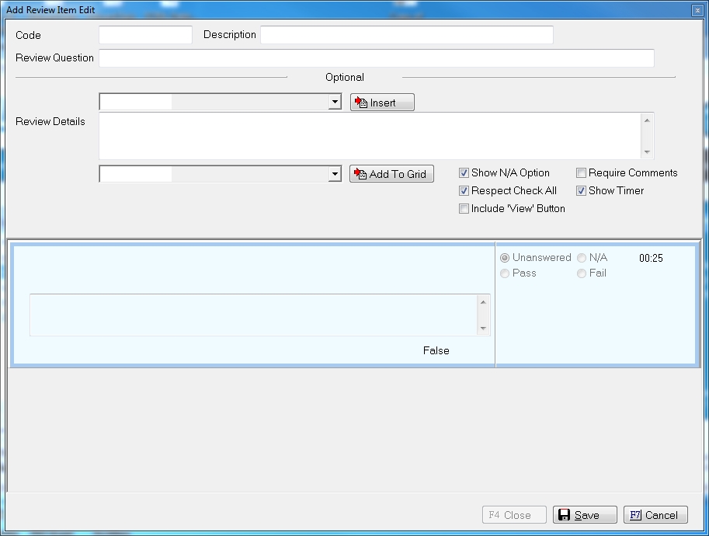Toggle the Show N/A Option checkbox

tap(464, 173)
